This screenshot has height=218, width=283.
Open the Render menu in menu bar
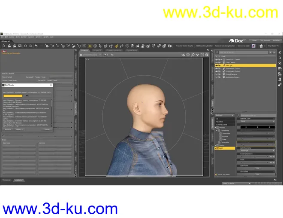pyautogui.click(x=24, y=37)
